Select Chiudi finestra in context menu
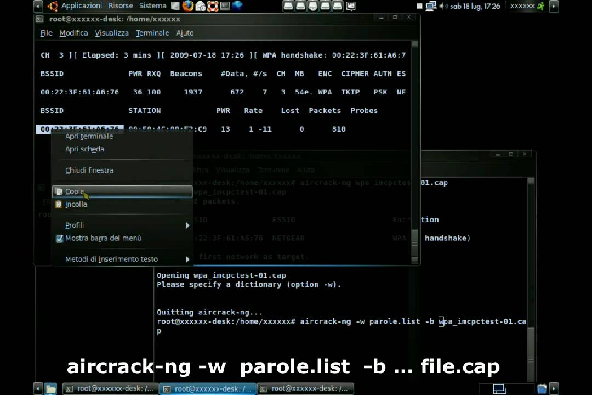The height and width of the screenshot is (395, 592). [x=122, y=171]
